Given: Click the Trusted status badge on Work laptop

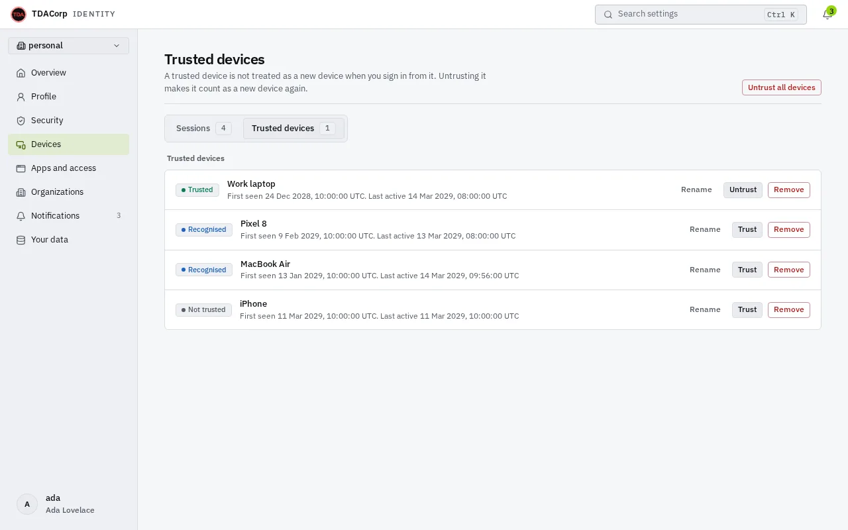Looking at the screenshot, I should (x=197, y=190).
